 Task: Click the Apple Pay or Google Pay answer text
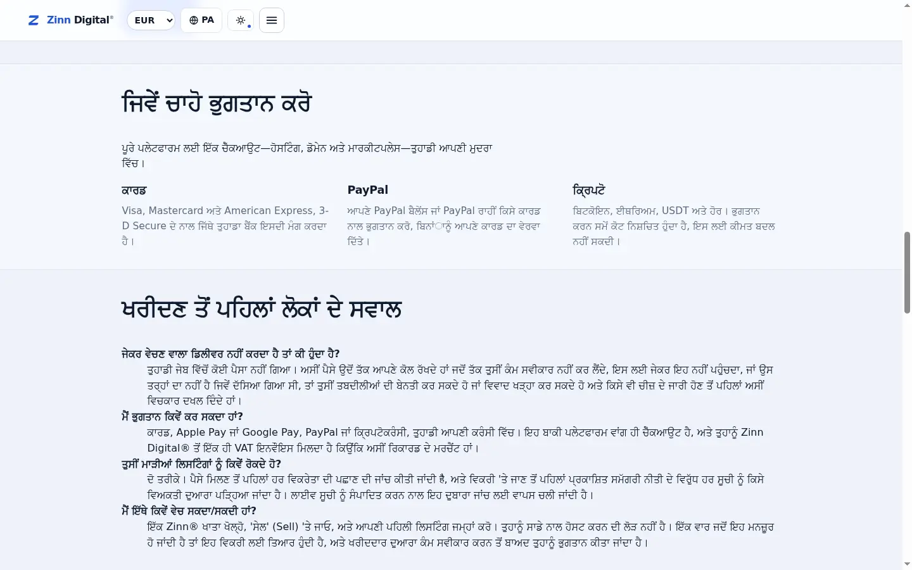click(x=455, y=440)
